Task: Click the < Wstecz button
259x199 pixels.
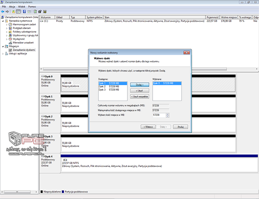Action: [x=148, y=127]
